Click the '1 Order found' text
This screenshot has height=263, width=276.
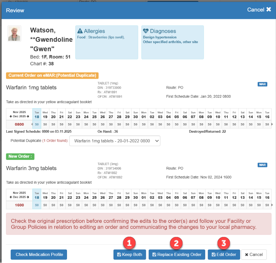coord(55,141)
